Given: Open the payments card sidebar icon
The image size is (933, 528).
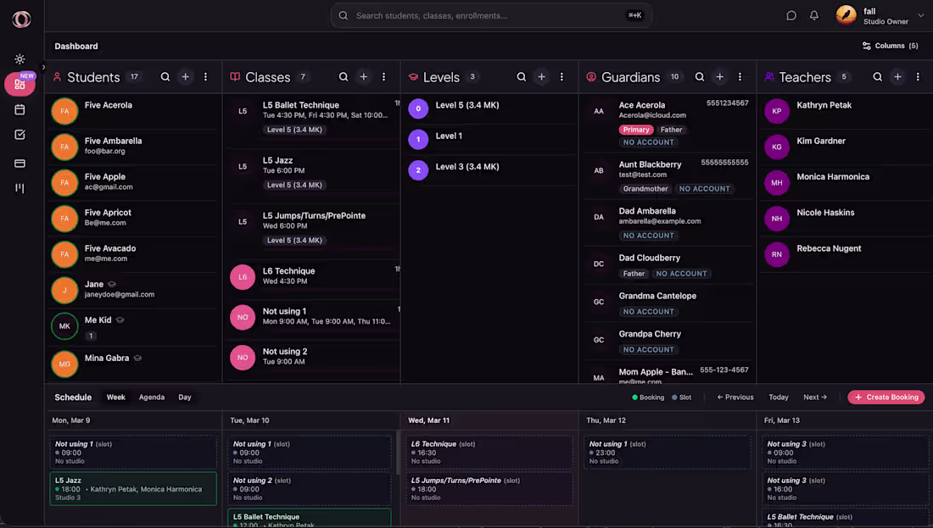Looking at the screenshot, I should 20,163.
